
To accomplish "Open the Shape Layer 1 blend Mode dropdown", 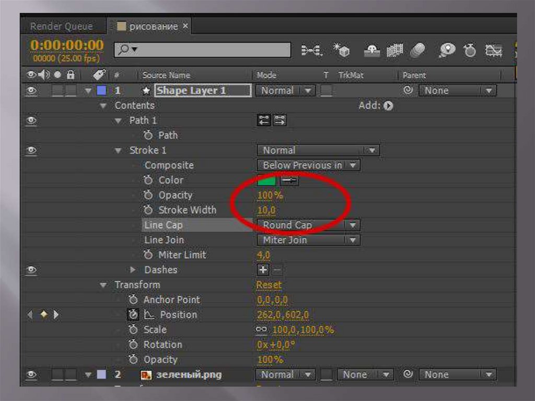I will pos(285,90).
